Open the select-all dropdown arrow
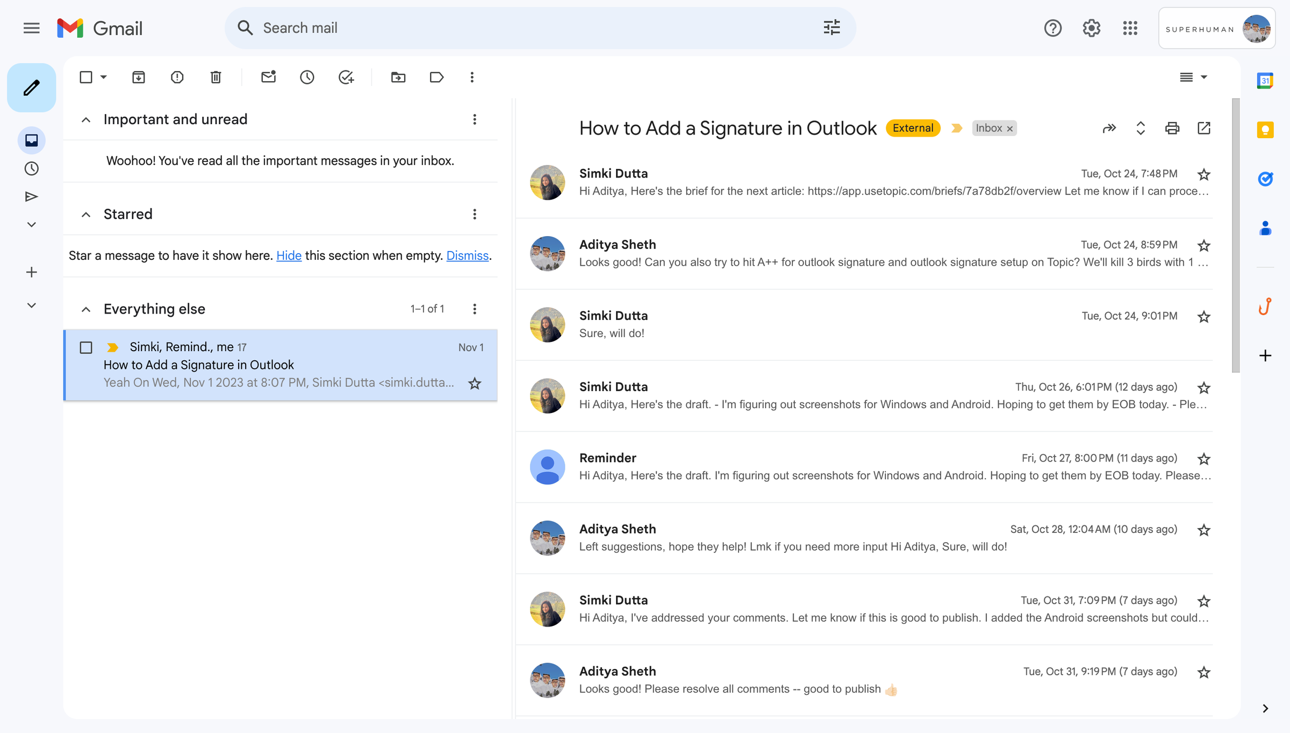This screenshot has height=733, width=1290. (x=103, y=77)
